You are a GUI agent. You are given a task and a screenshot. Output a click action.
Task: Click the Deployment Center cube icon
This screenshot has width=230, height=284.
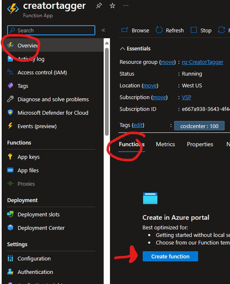pyautogui.click(x=10, y=228)
